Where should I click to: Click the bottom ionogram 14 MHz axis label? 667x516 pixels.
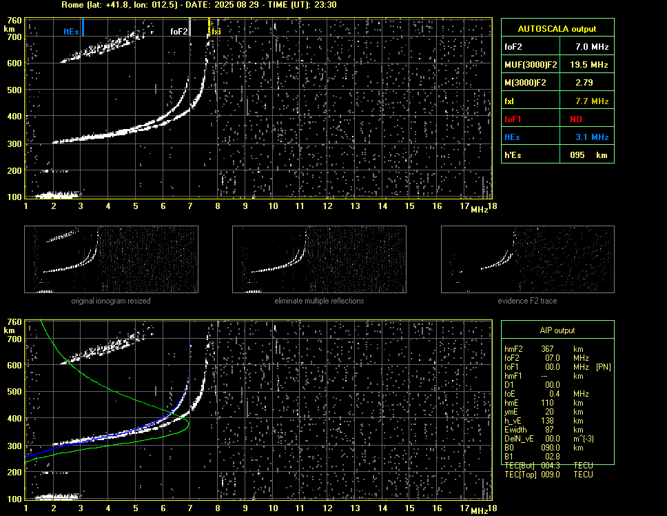[382, 508]
